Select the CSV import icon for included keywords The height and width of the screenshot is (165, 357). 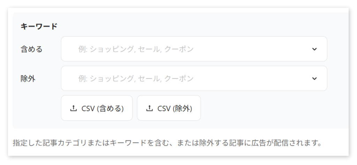coord(73,108)
